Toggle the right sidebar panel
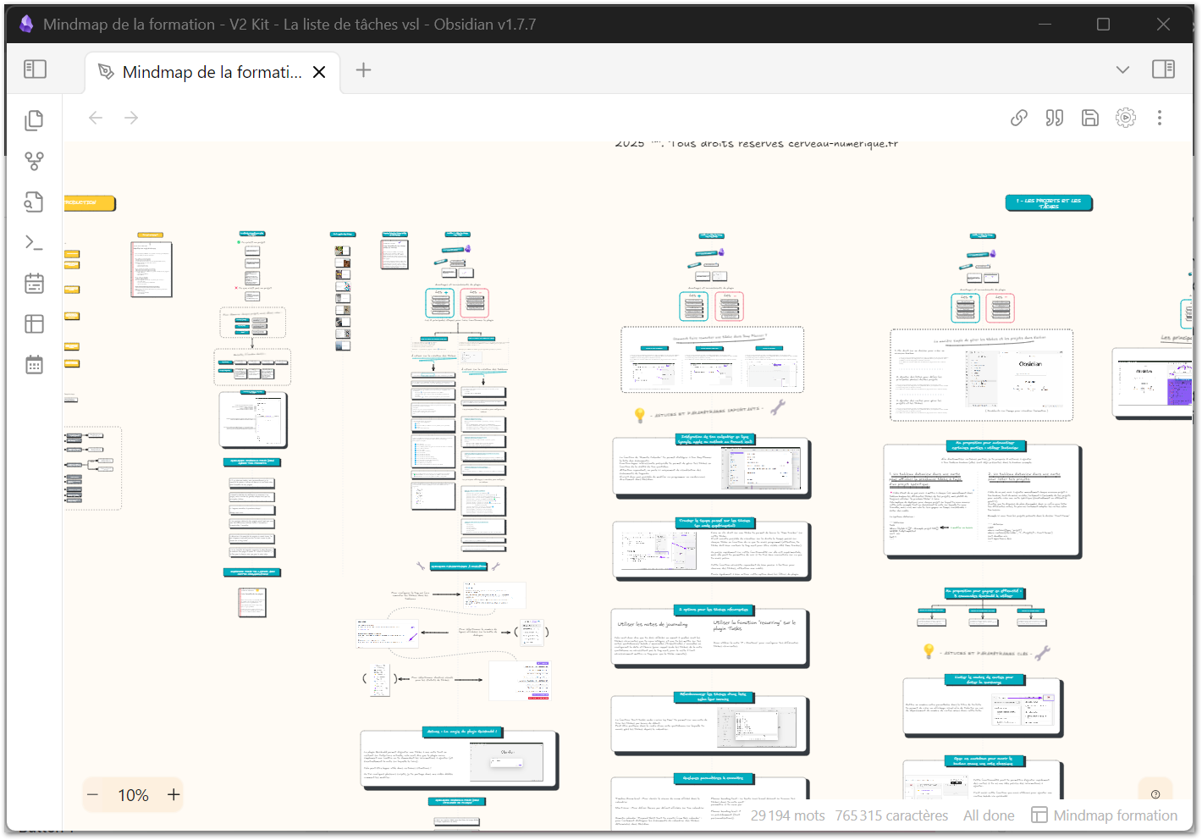The image size is (1202, 840). click(x=1163, y=69)
